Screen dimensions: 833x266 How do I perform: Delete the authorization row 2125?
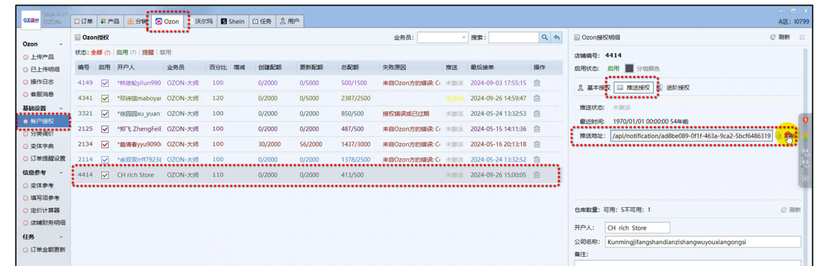coord(537,128)
